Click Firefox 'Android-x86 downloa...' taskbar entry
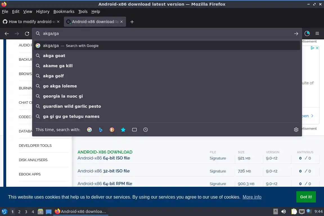The width and height of the screenshot is (324, 216). pos(81,211)
